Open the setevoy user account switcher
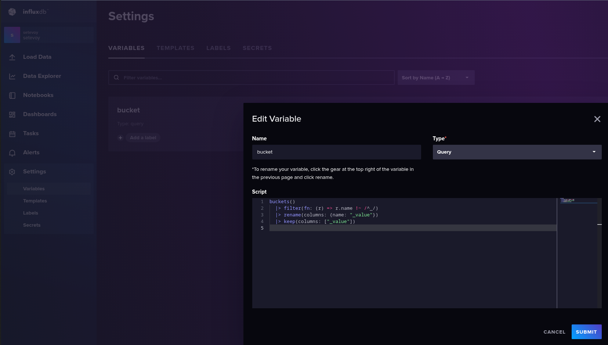Image resolution: width=608 pixels, height=345 pixels. coord(48,35)
